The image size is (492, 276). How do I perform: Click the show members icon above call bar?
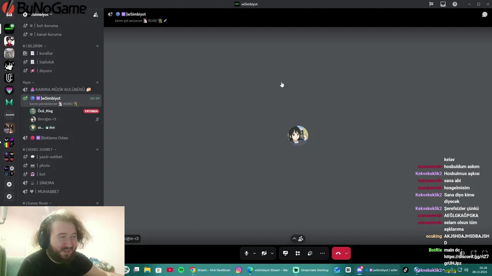click(301, 239)
